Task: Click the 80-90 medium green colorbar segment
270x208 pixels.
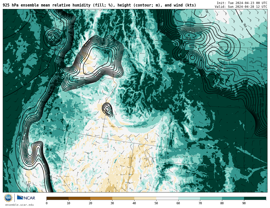Action: tap(233, 198)
